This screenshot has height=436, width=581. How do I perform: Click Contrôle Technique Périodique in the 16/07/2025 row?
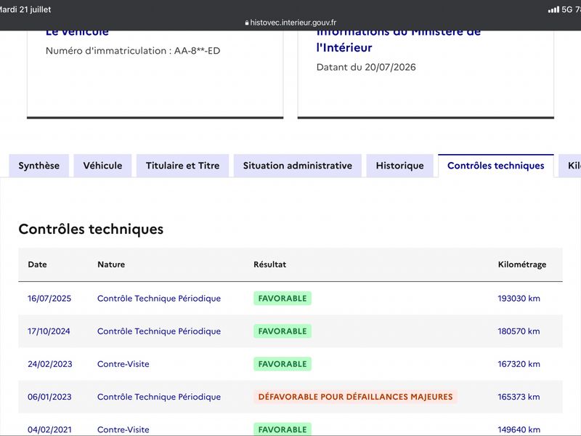click(159, 299)
